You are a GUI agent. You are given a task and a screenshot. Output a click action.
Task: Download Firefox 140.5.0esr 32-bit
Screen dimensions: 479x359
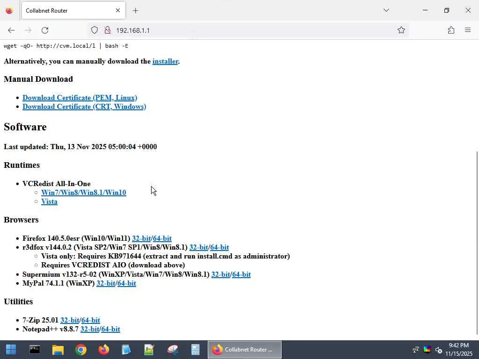(141, 238)
